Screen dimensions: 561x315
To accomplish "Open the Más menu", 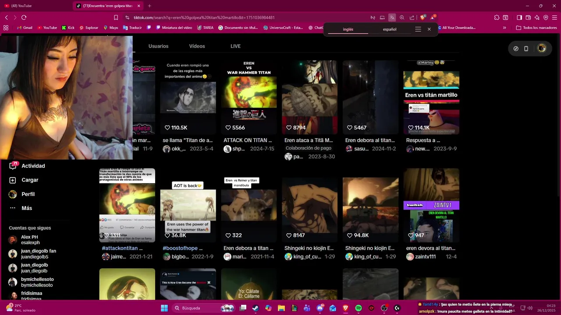I will tap(26, 208).
